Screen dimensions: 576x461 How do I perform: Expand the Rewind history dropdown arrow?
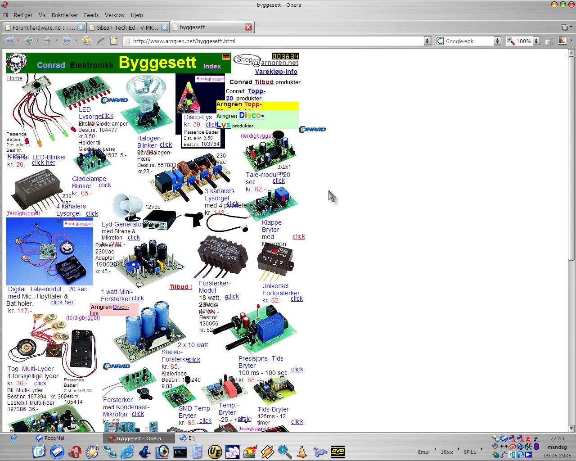tap(18, 41)
